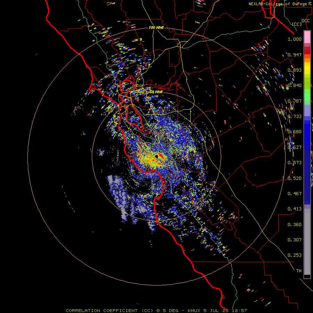Click the 0.840 legend value

point(295,86)
